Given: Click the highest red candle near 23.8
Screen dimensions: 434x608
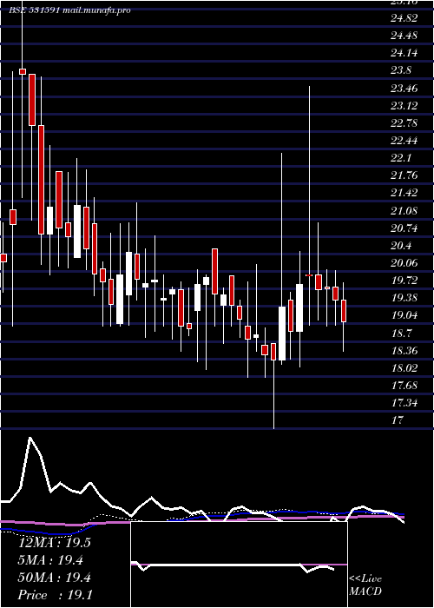Looking at the screenshot, I should [x=23, y=72].
